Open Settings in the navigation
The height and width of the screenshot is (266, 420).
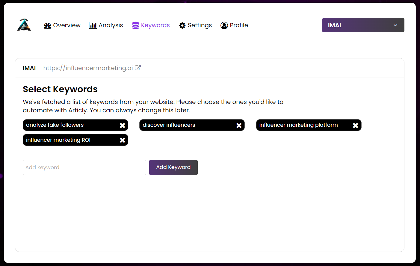(x=195, y=25)
